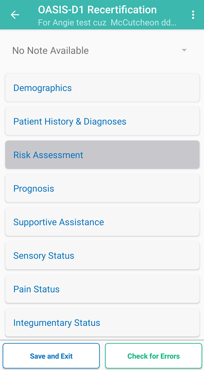Tap the OASIS-D1 Recertification title
Image resolution: width=204 pixels, height=370 pixels.
[97, 10]
